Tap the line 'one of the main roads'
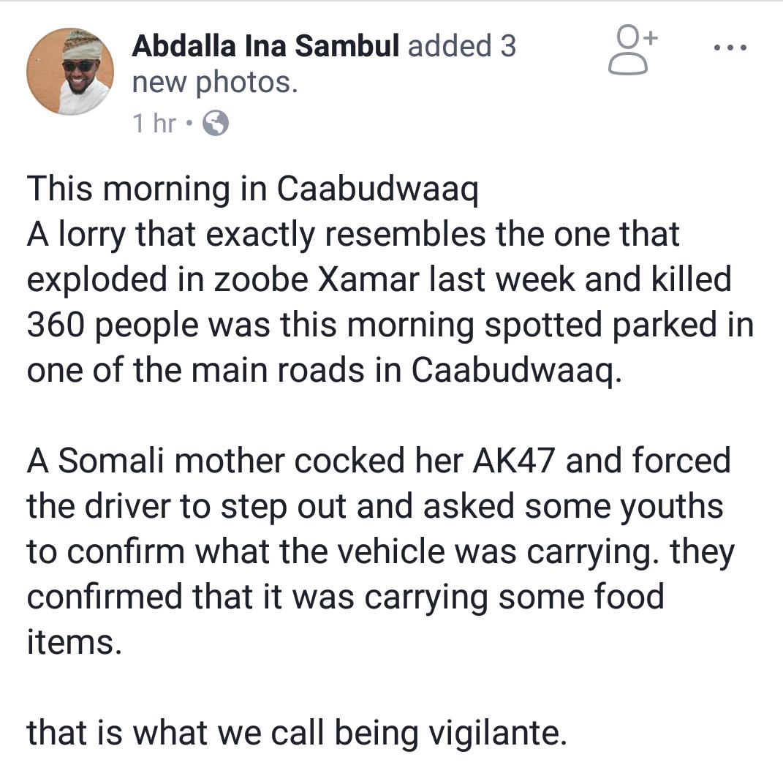This screenshot has width=783, height=765. click(x=325, y=372)
